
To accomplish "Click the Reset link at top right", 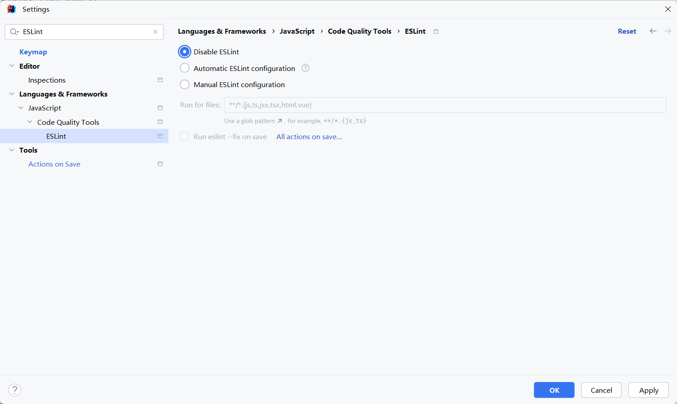I will 627,31.
